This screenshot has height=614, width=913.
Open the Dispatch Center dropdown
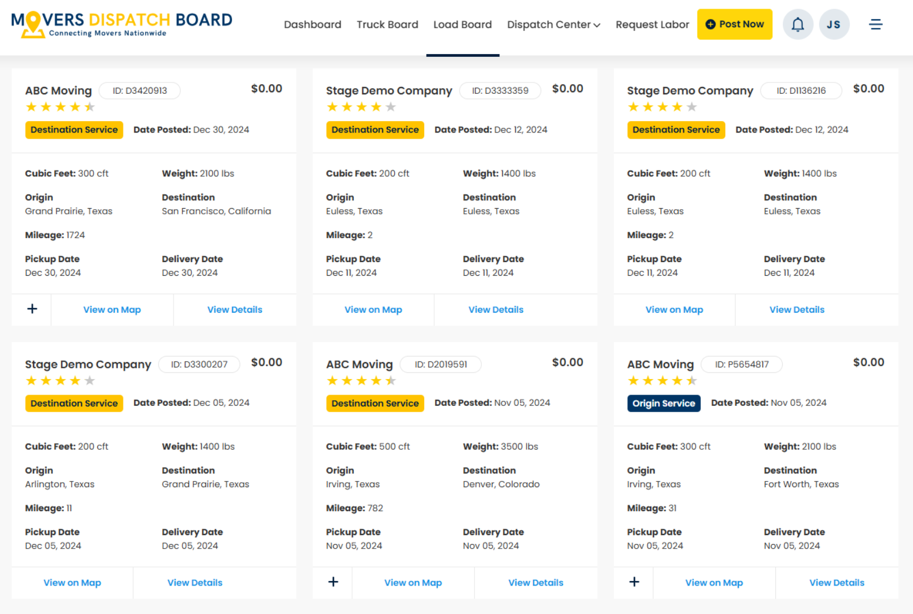553,24
